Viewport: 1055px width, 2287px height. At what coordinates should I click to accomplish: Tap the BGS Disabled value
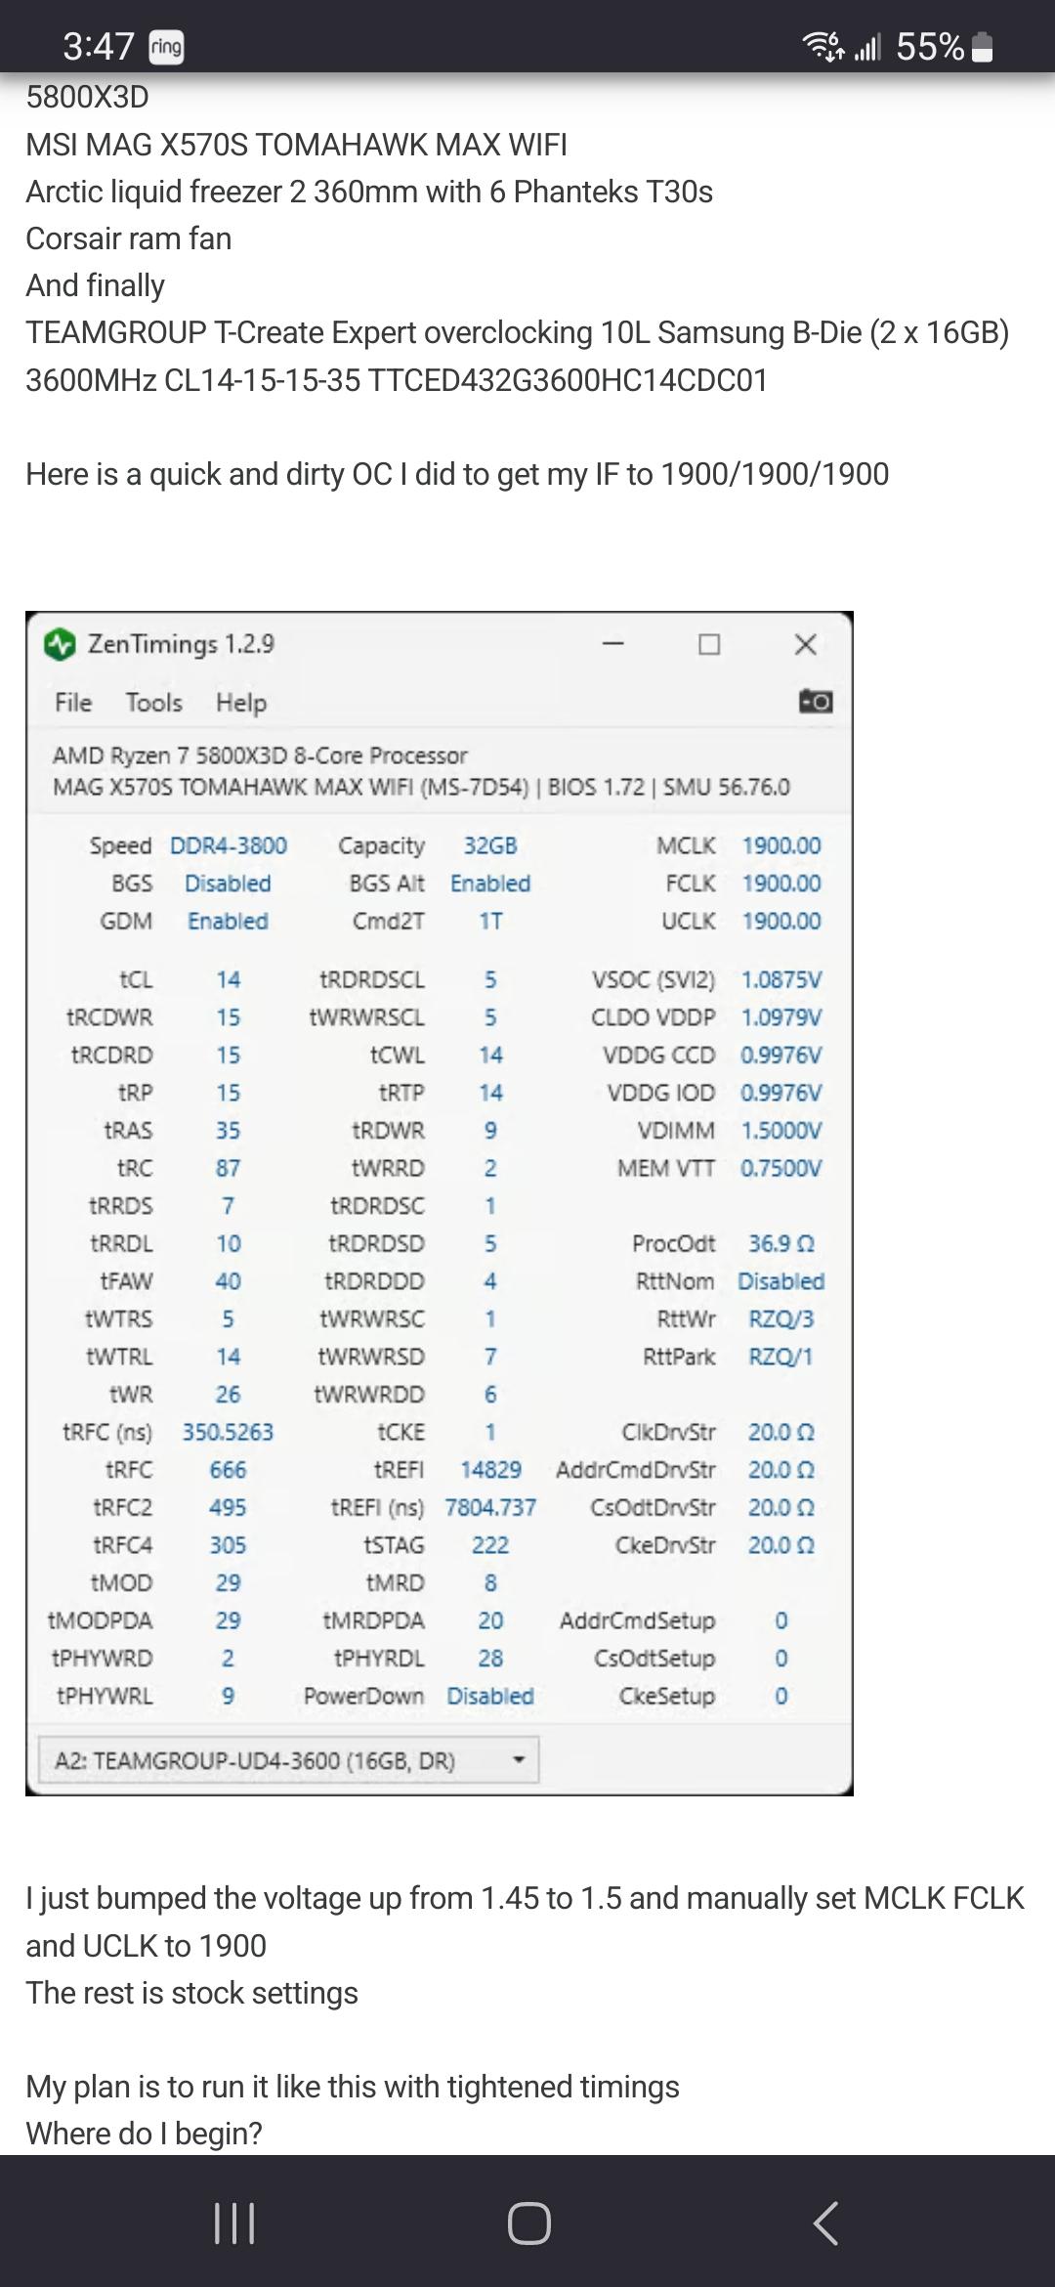pyautogui.click(x=228, y=883)
